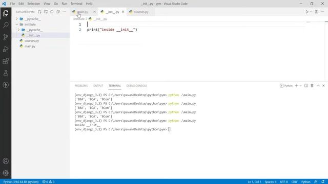
Task: Change file encoding UTF-8
Action: [284, 182]
